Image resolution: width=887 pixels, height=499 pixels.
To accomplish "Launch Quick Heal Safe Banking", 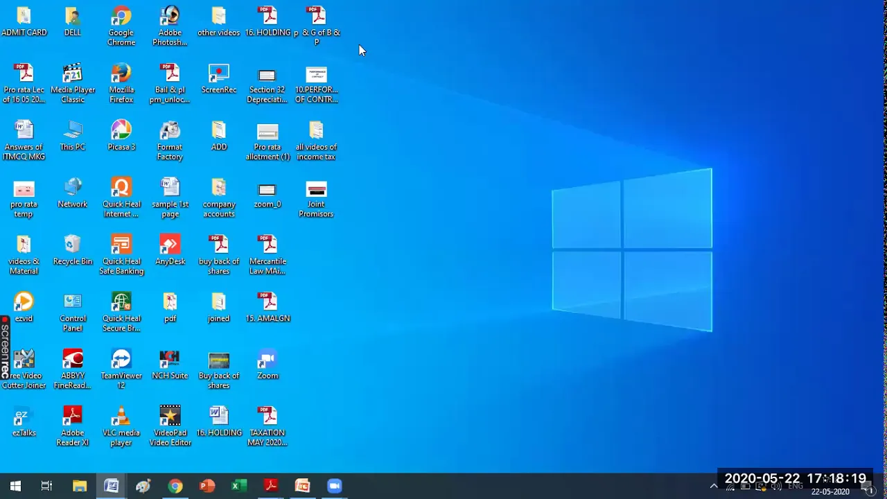I will 121,255.
